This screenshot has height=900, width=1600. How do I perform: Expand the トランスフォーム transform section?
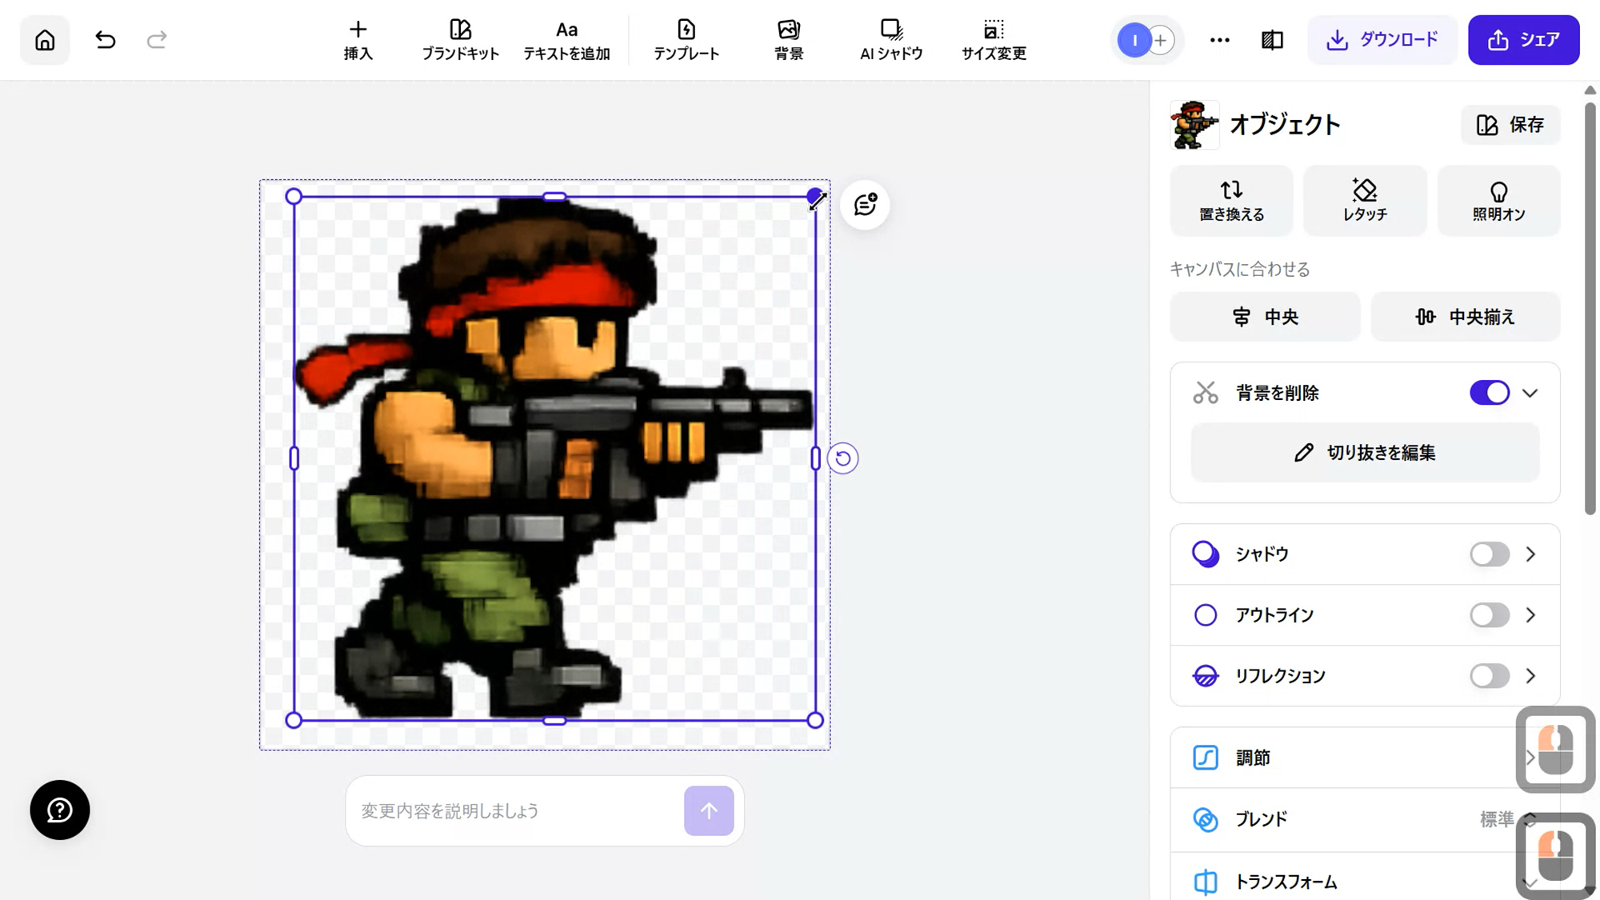click(1365, 882)
